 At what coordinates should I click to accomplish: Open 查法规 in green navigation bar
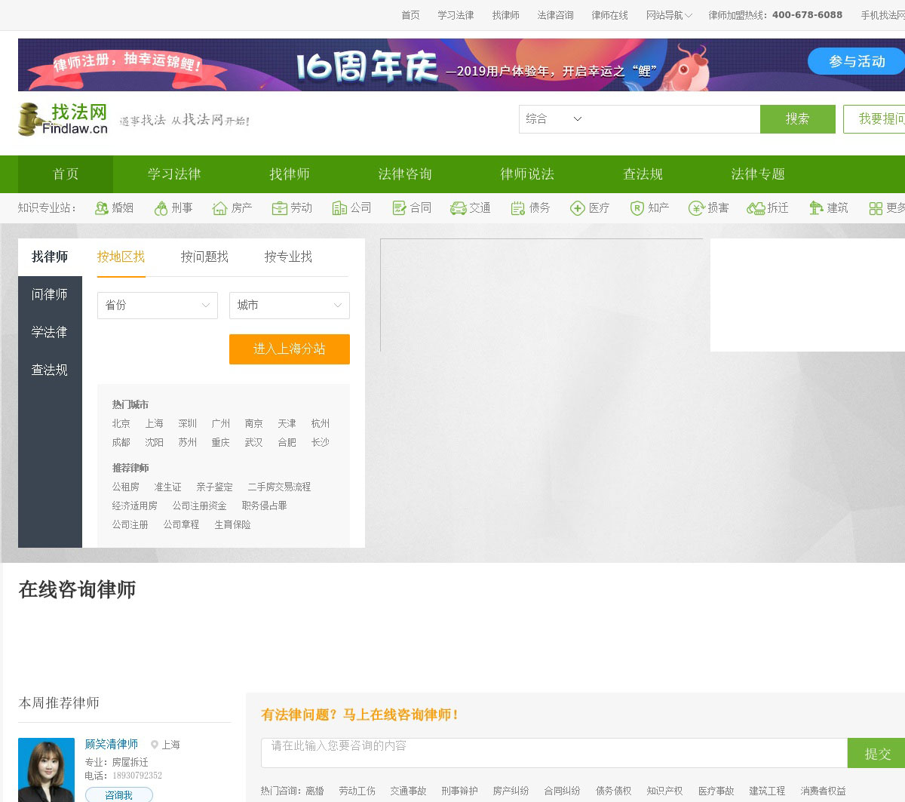click(x=643, y=174)
